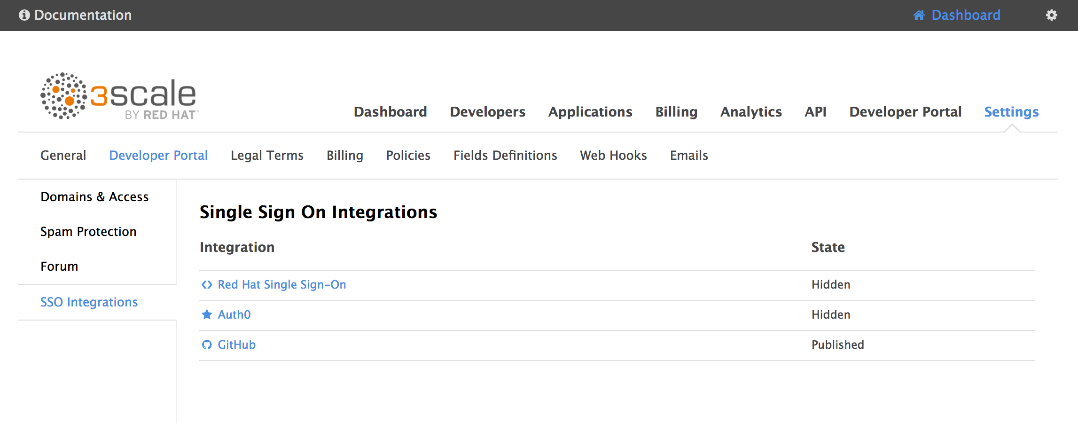1078x423 pixels.
Task: Select SSO Integrations in sidebar
Action: [89, 302]
